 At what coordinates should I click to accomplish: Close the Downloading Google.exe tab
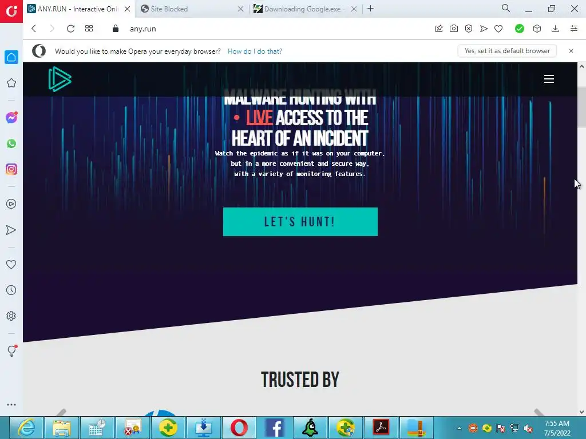tap(354, 9)
